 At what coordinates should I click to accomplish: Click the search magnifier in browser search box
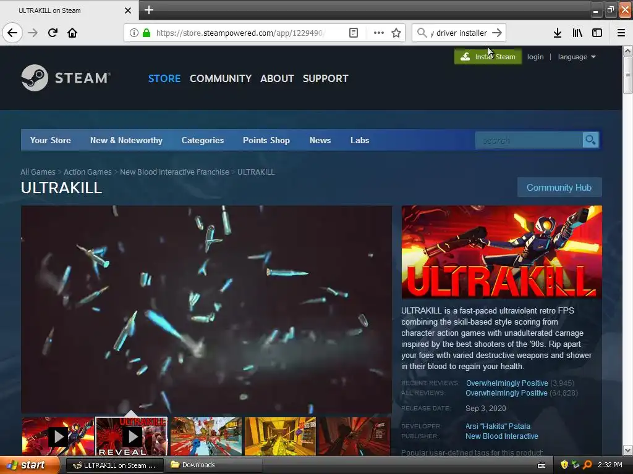[x=422, y=33]
